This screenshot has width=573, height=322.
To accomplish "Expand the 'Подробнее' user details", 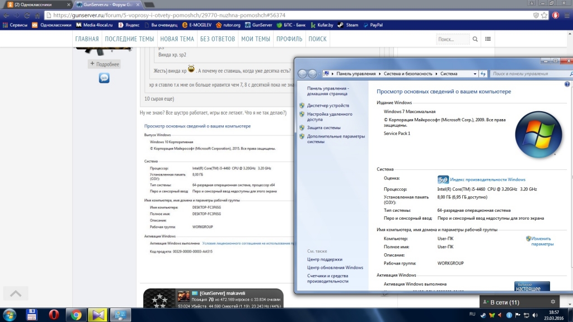I will tap(104, 64).
